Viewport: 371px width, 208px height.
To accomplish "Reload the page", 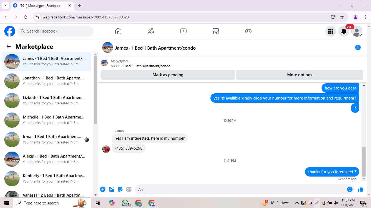I will 26,17.
